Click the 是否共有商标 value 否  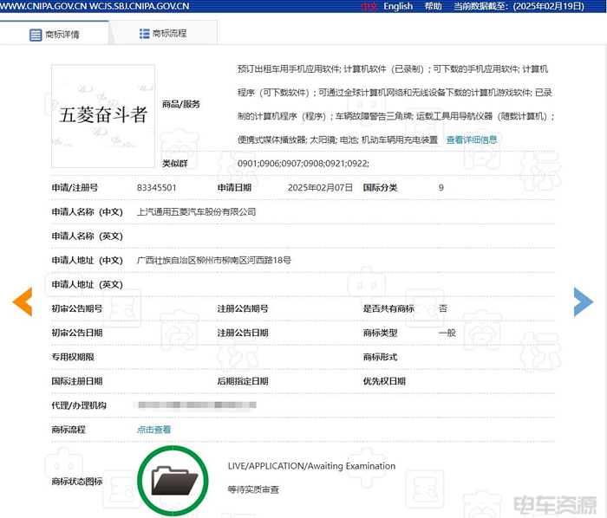click(x=443, y=308)
